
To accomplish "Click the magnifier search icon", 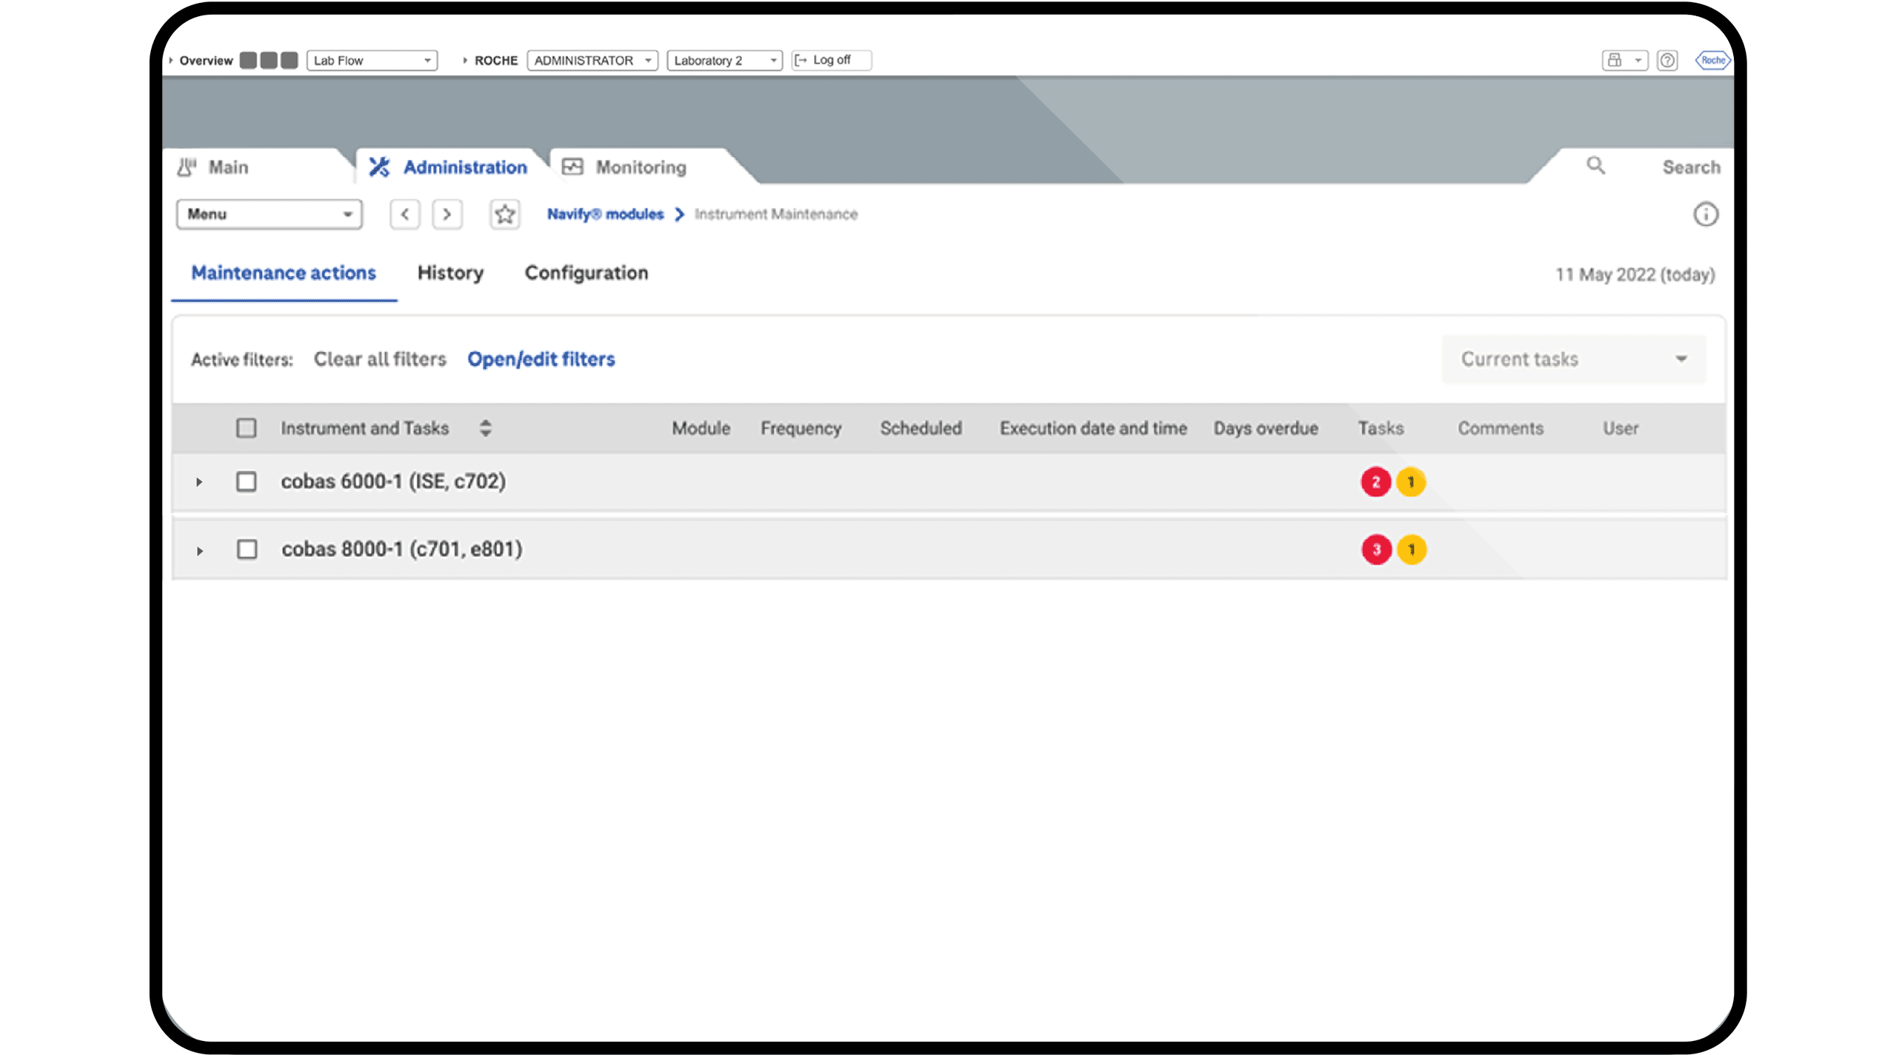I will coord(1595,166).
